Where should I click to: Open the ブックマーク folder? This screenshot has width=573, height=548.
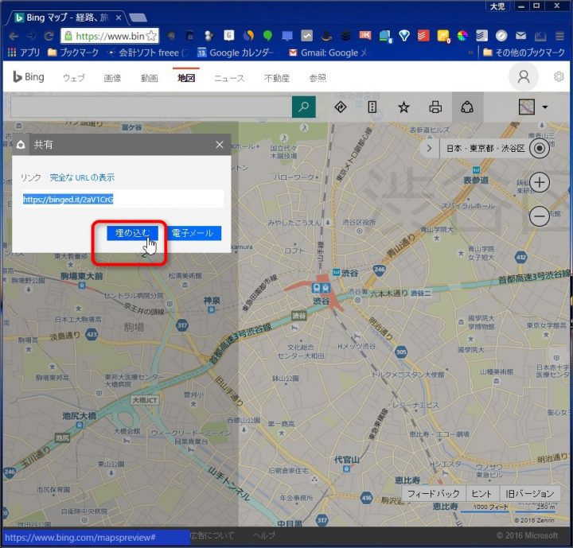(73, 52)
